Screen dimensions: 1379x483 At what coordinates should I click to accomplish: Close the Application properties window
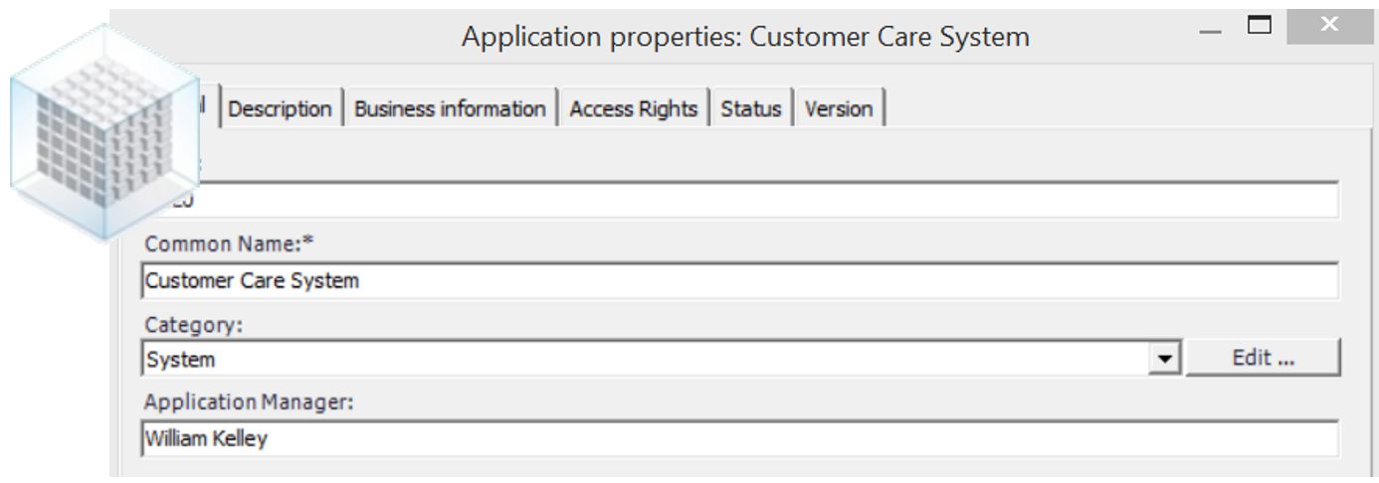1327,25
